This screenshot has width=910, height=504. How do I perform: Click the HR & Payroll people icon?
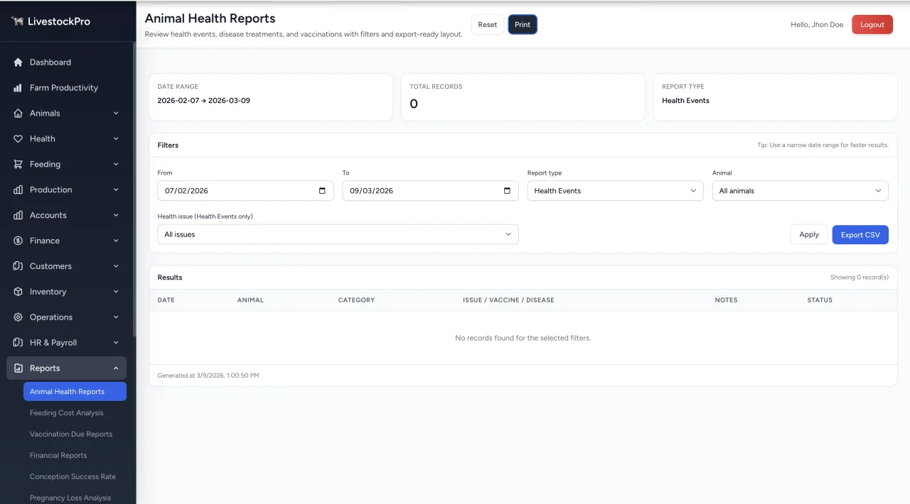coord(18,343)
